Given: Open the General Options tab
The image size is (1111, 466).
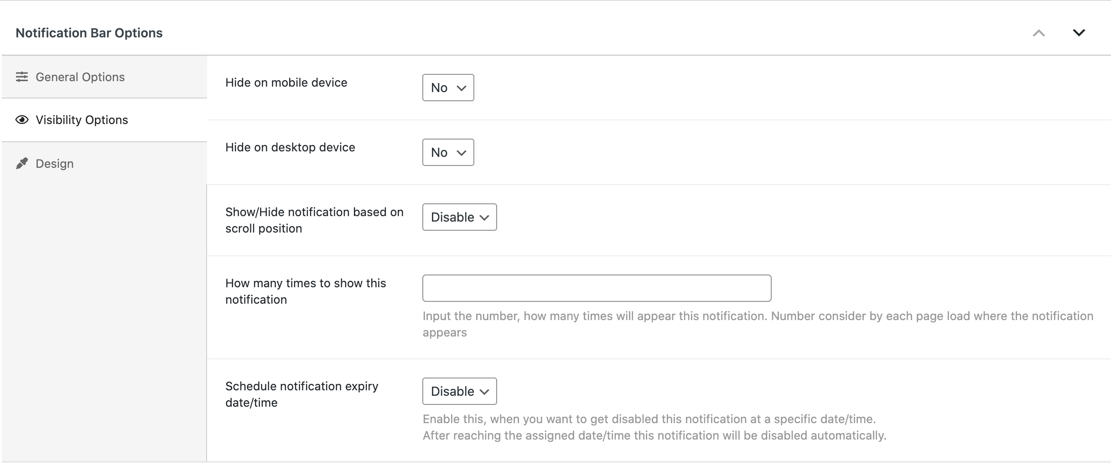Looking at the screenshot, I should tap(104, 77).
